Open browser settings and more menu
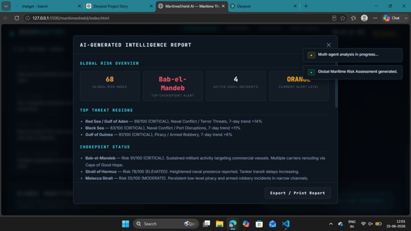 point(375,18)
